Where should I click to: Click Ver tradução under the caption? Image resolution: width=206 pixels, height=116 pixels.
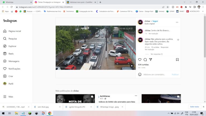coord(153,34)
